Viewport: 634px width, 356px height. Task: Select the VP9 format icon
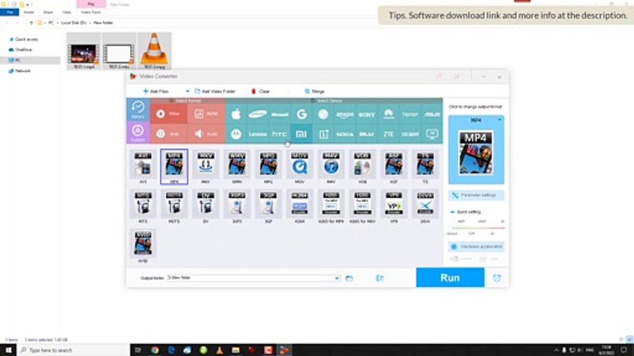pyautogui.click(x=394, y=204)
